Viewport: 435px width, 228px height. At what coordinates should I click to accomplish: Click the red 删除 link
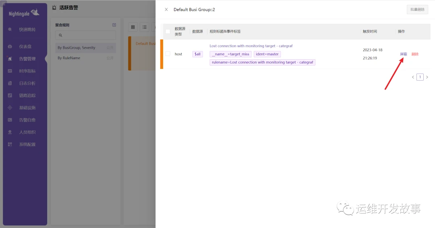point(415,54)
